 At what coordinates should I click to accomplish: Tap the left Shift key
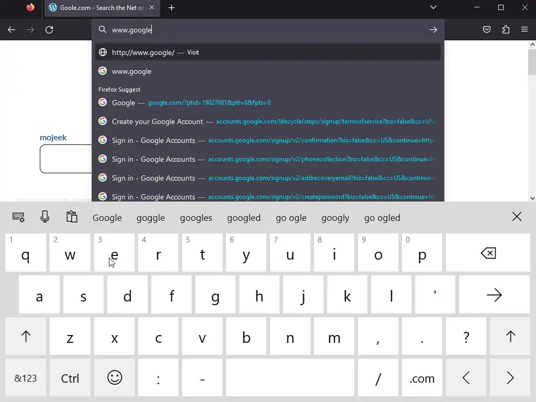click(x=26, y=337)
